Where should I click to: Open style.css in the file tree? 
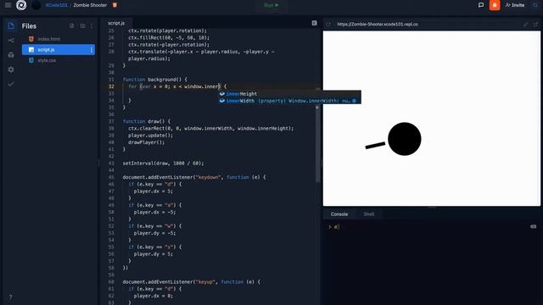click(x=47, y=60)
